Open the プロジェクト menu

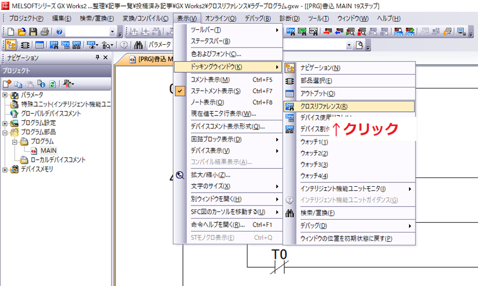coord(26,18)
